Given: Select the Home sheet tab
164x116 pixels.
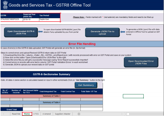Looking at the screenshot, I should [x=27, y=114].
